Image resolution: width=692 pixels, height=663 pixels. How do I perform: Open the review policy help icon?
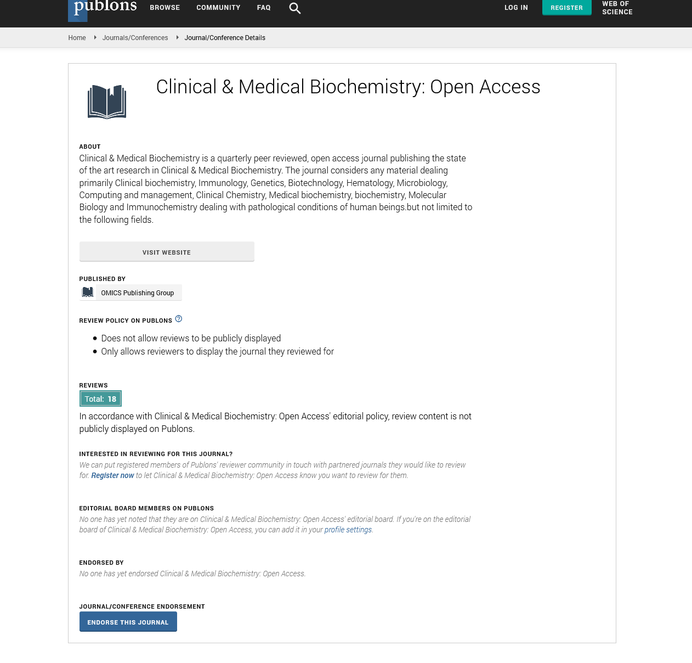(x=179, y=319)
